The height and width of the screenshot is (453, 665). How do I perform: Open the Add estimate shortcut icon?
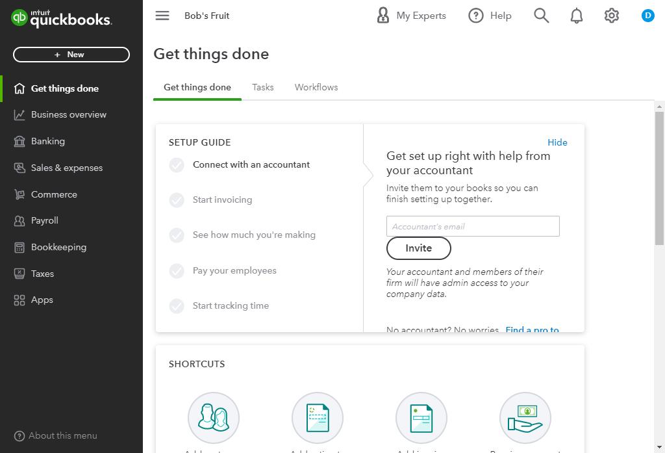click(317, 418)
